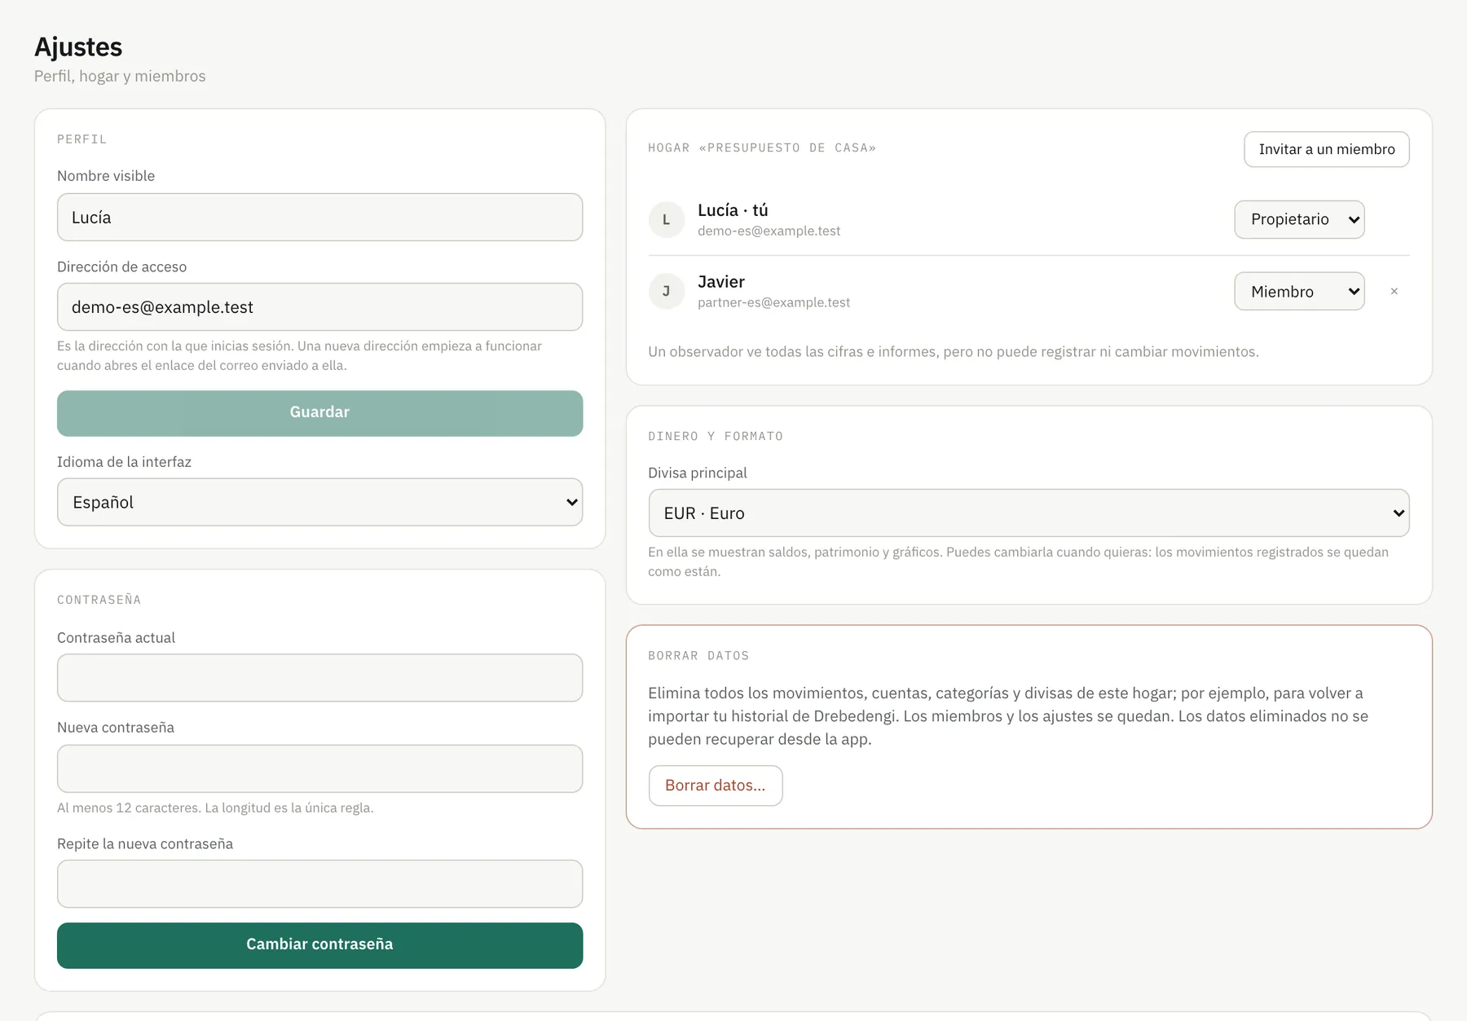The height and width of the screenshot is (1021, 1467).
Task: Focus the Repite la nueva contraseña field
Action: coord(319,884)
